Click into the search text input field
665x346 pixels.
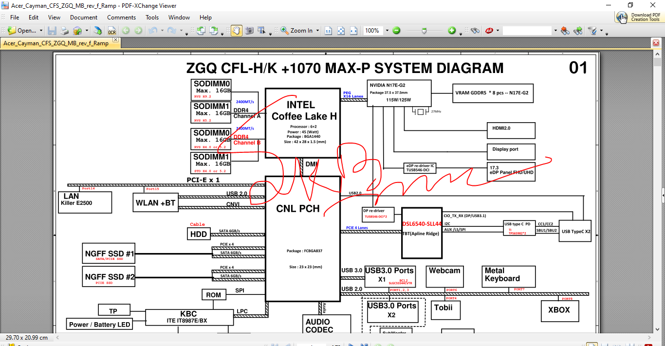[x=527, y=31]
